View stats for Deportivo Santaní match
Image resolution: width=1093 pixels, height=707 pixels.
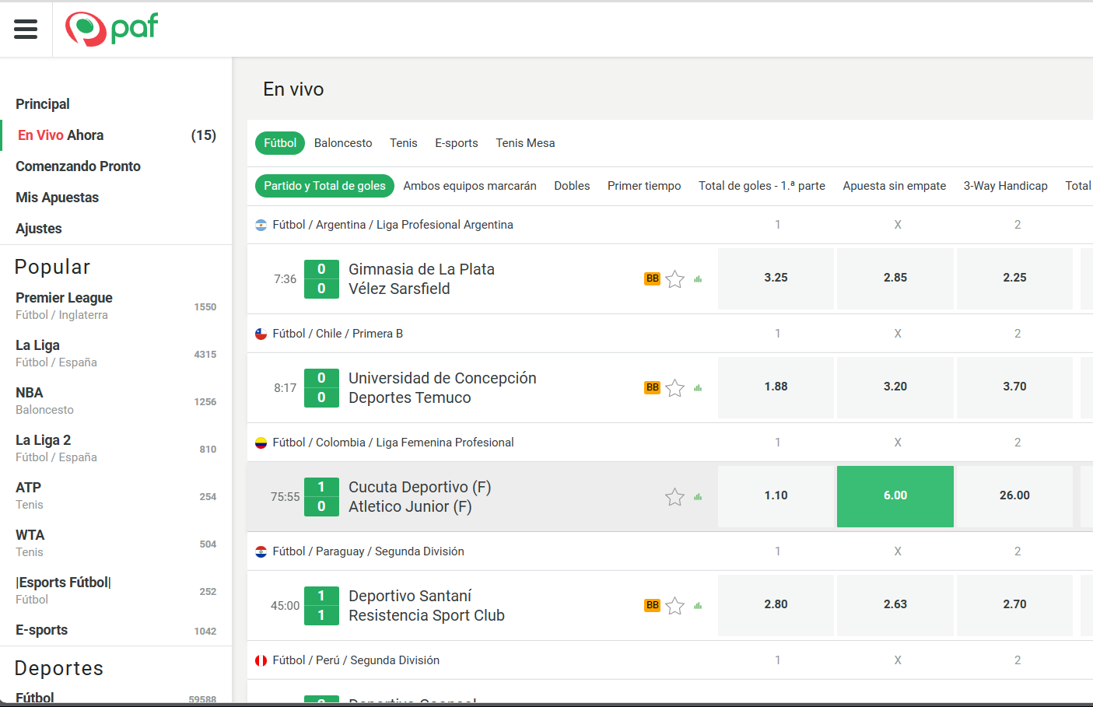click(x=698, y=606)
